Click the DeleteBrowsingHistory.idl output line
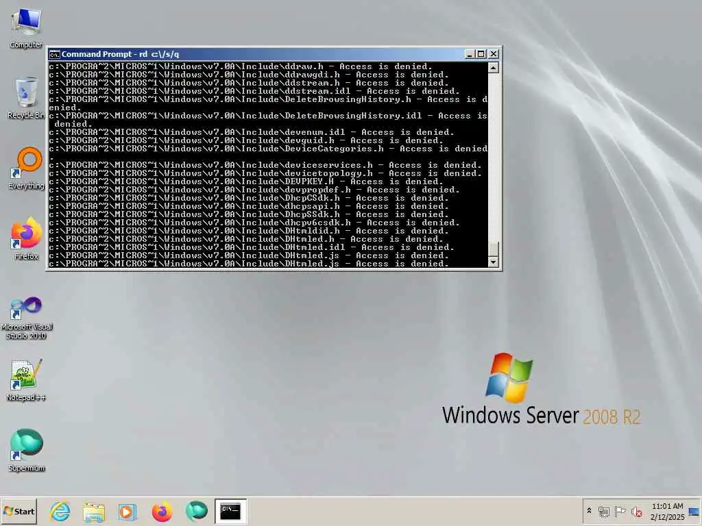The image size is (702, 526). click(268, 120)
